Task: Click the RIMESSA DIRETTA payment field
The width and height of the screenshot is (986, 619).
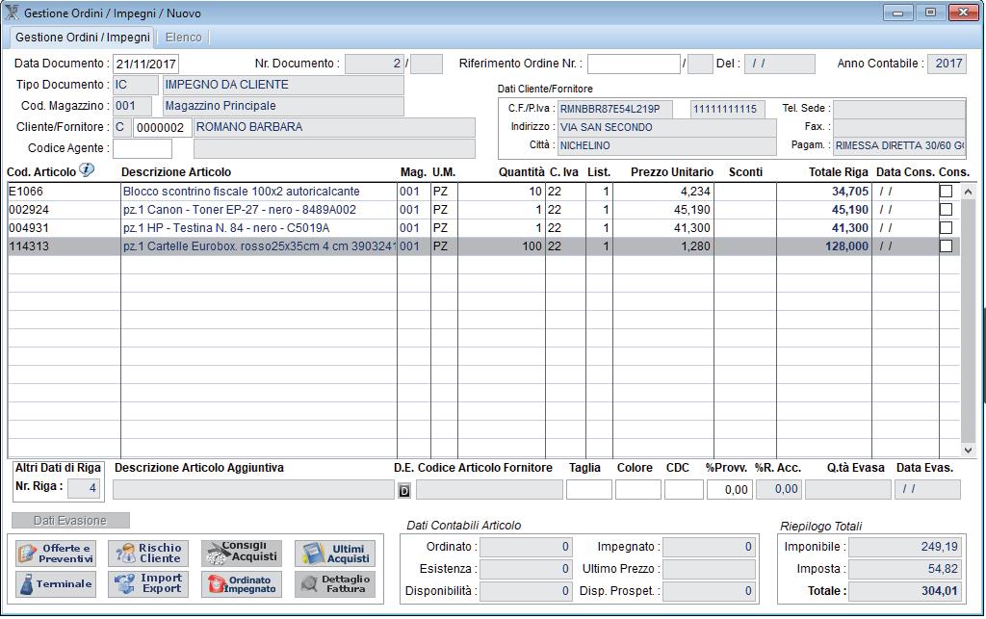Action: click(x=900, y=145)
